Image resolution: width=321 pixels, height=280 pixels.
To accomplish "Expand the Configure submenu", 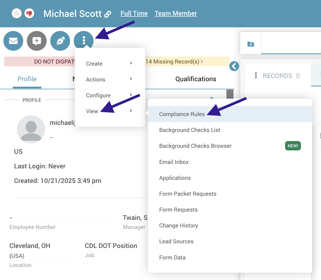I will click(109, 95).
